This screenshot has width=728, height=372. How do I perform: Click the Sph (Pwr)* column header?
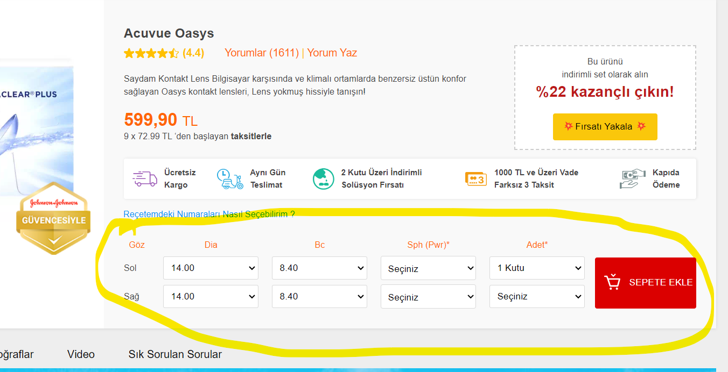coord(429,245)
